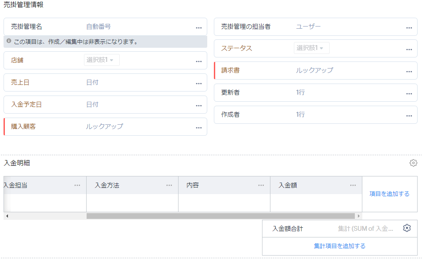
Task: Click 集計項目を追加する link
Action: click(340, 246)
